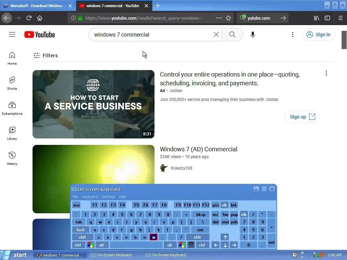The height and width of the screenshot is (260, 347).
Task: Open History in sidebar
Action: pyautogui.click(x=12, y=158)
